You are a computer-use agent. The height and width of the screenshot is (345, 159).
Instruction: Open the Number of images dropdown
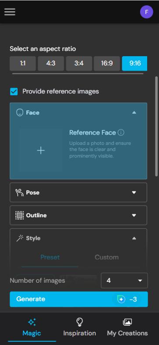[124, 281]
